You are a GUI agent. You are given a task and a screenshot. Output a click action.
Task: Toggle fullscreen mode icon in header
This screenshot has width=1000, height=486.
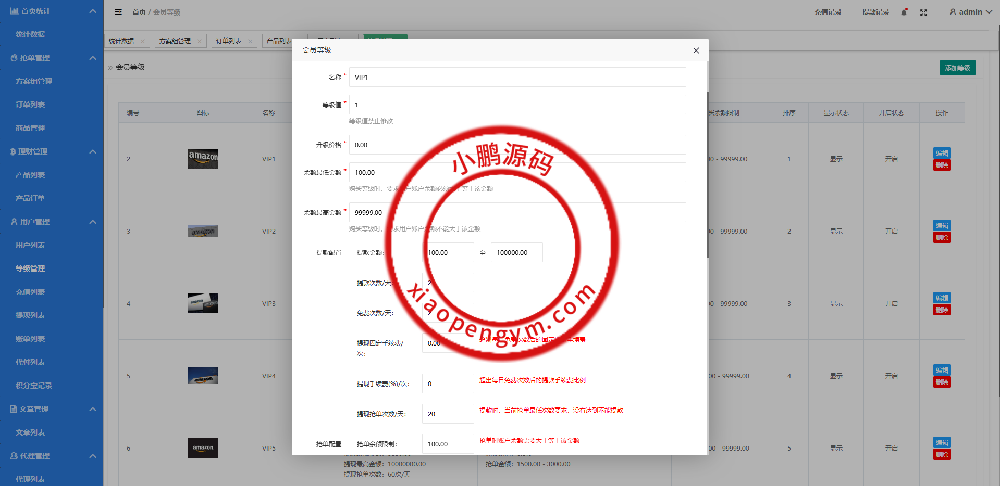tap(923, 12)
